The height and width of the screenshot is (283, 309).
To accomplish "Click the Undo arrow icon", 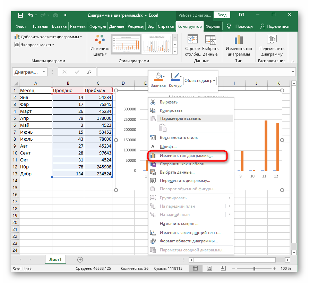I will click(x=31, y=15).
